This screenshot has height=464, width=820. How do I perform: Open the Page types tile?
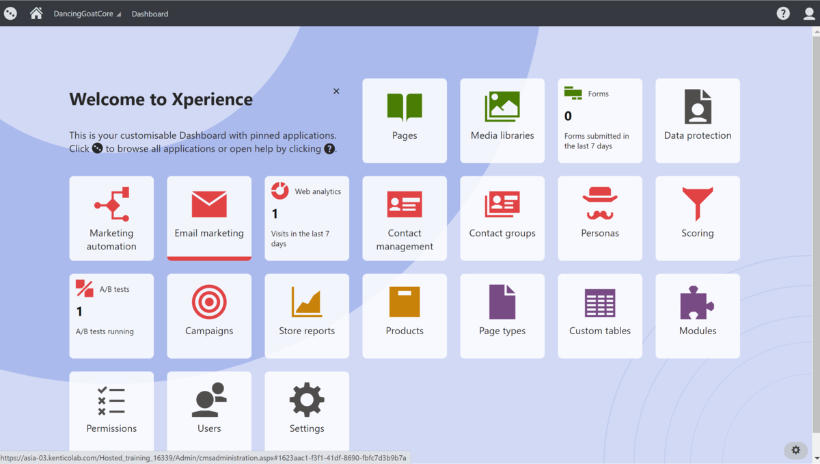point(502,316)
